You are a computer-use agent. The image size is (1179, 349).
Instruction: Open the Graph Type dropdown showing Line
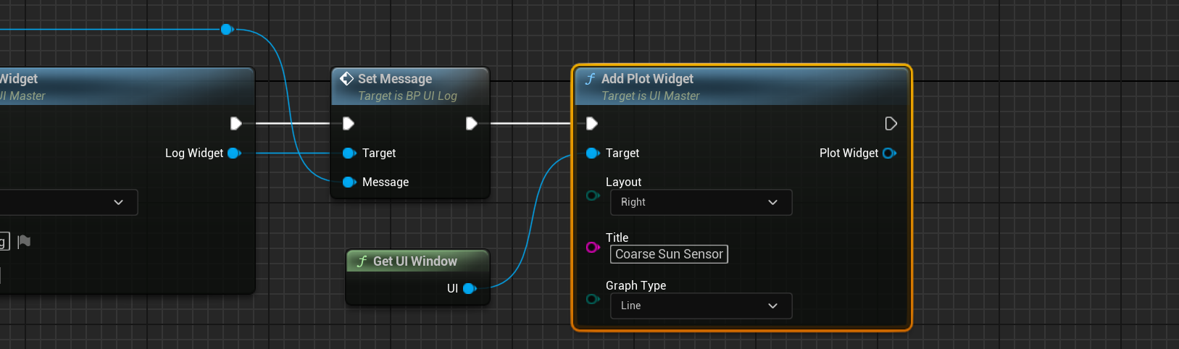[700, 306]
